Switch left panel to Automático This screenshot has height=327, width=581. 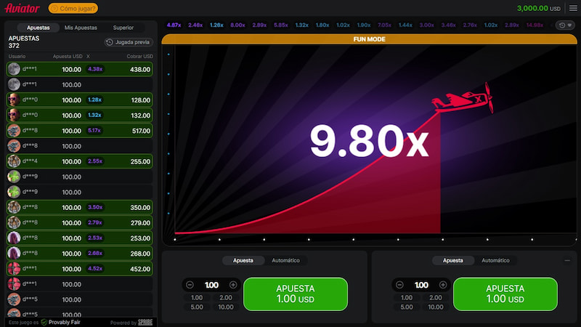pos(285,260)
